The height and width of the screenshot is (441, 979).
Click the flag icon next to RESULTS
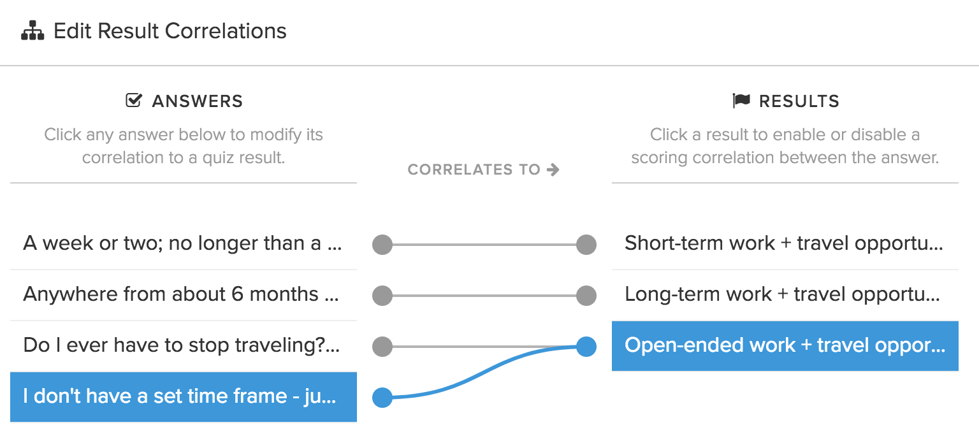click(x=741, y=101)
